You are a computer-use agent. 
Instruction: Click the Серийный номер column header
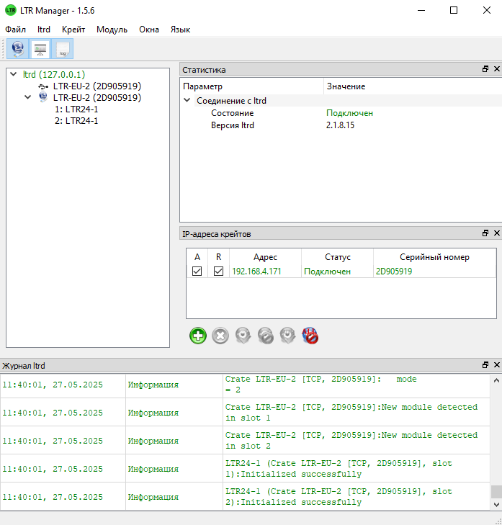coord(435,257)
